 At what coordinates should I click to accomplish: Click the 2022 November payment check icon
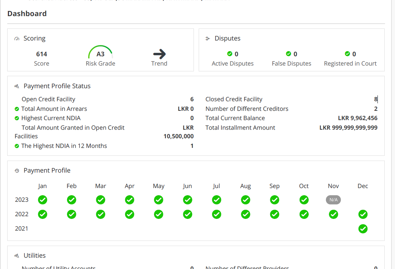tap(333, 214)
